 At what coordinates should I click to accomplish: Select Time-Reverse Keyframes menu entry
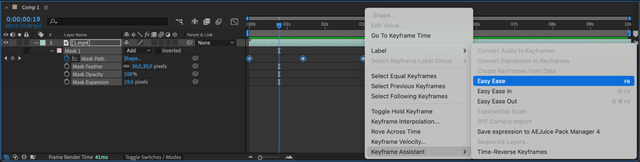pos(512,152)
